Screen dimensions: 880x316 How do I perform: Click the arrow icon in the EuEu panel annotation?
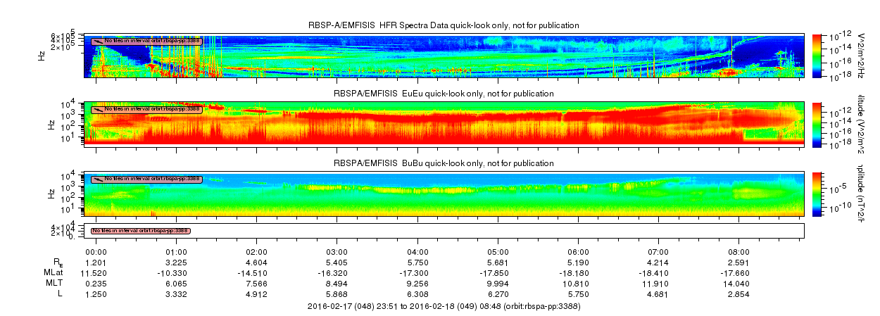click(97, 109)
